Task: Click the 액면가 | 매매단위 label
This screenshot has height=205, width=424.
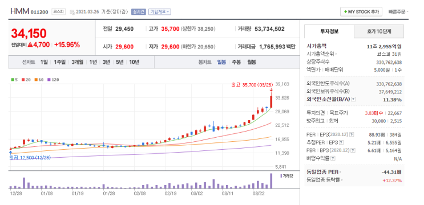Action: pos(325,69)
